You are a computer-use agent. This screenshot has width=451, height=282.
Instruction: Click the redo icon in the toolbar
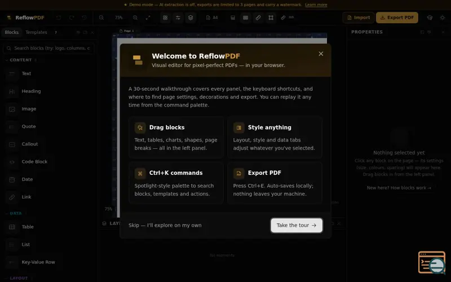click(x=72, y=17)
